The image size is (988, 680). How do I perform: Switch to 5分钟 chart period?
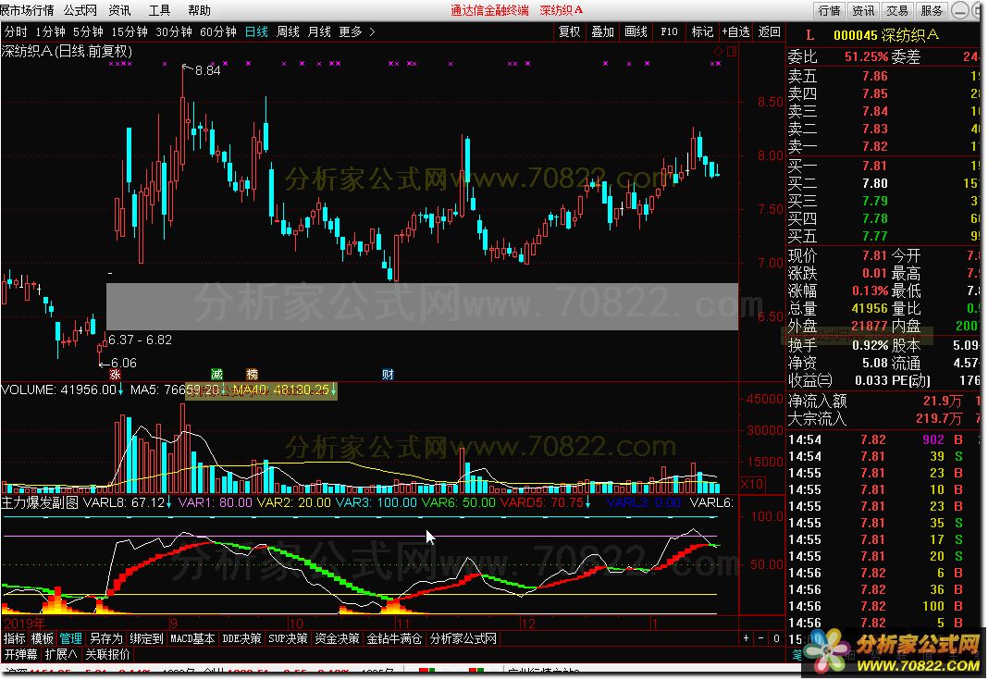click(88, 31)
